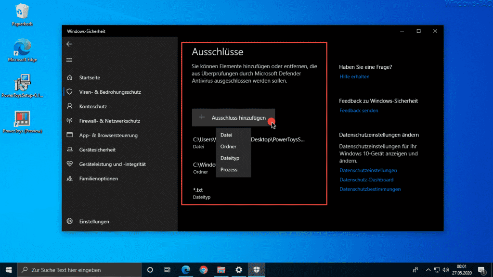Select the C:\Windo... Ordner exclusion entry
This screenshot has width=493, height=277.
point(204,168)
